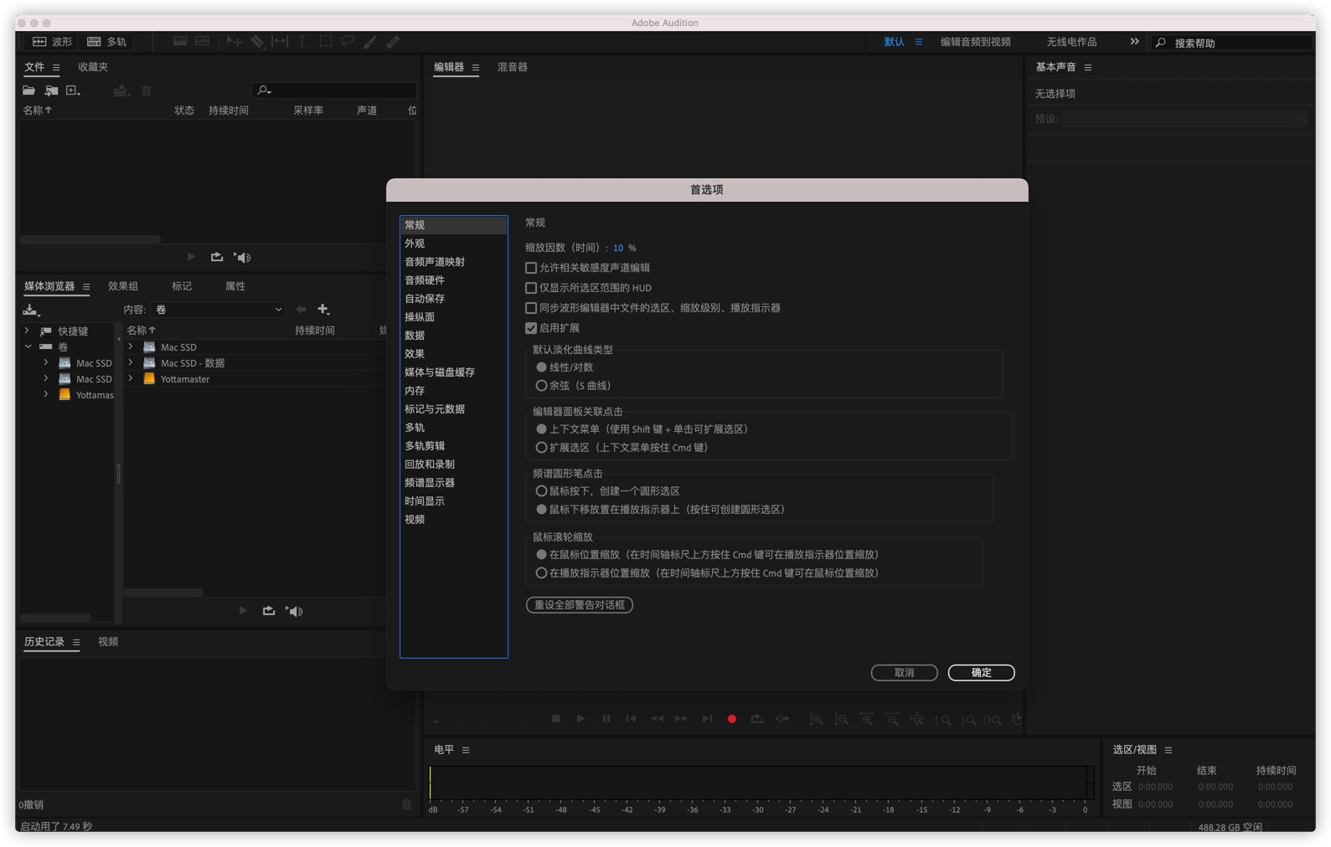Click New File icon in Files panel
The image size is (1331, 847).
(74, 90)
